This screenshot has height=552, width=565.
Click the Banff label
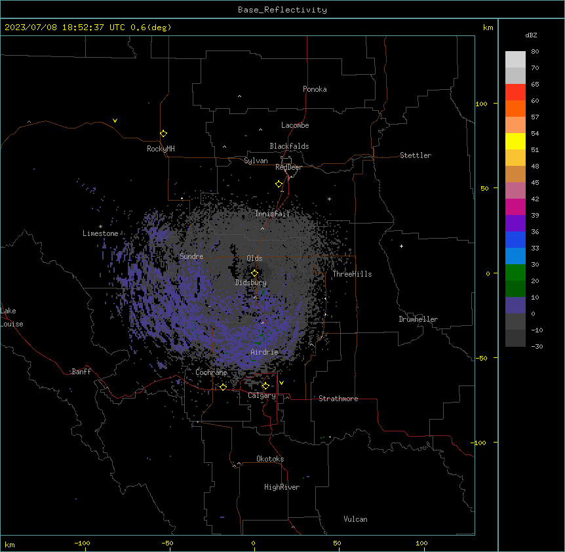(81, 372)
